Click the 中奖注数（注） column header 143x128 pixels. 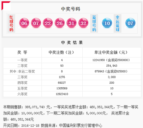pos(61,52)
